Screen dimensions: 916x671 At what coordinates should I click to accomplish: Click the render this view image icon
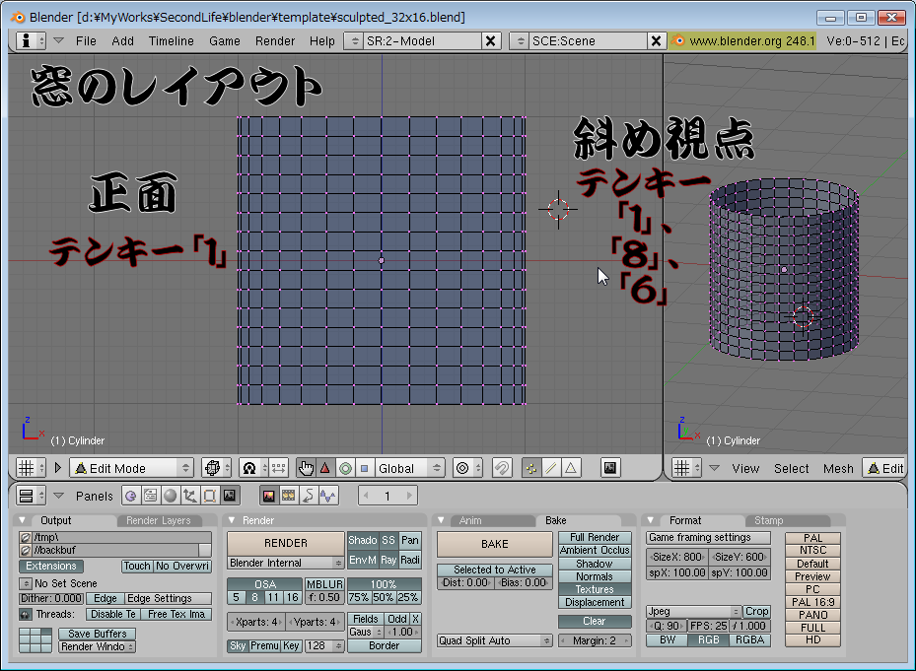point(610,468)
